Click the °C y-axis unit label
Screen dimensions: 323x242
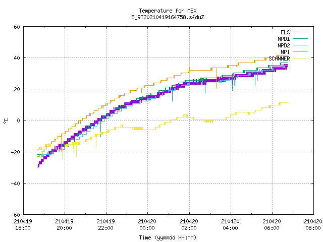pyautogui.click(x=6, y=121)
